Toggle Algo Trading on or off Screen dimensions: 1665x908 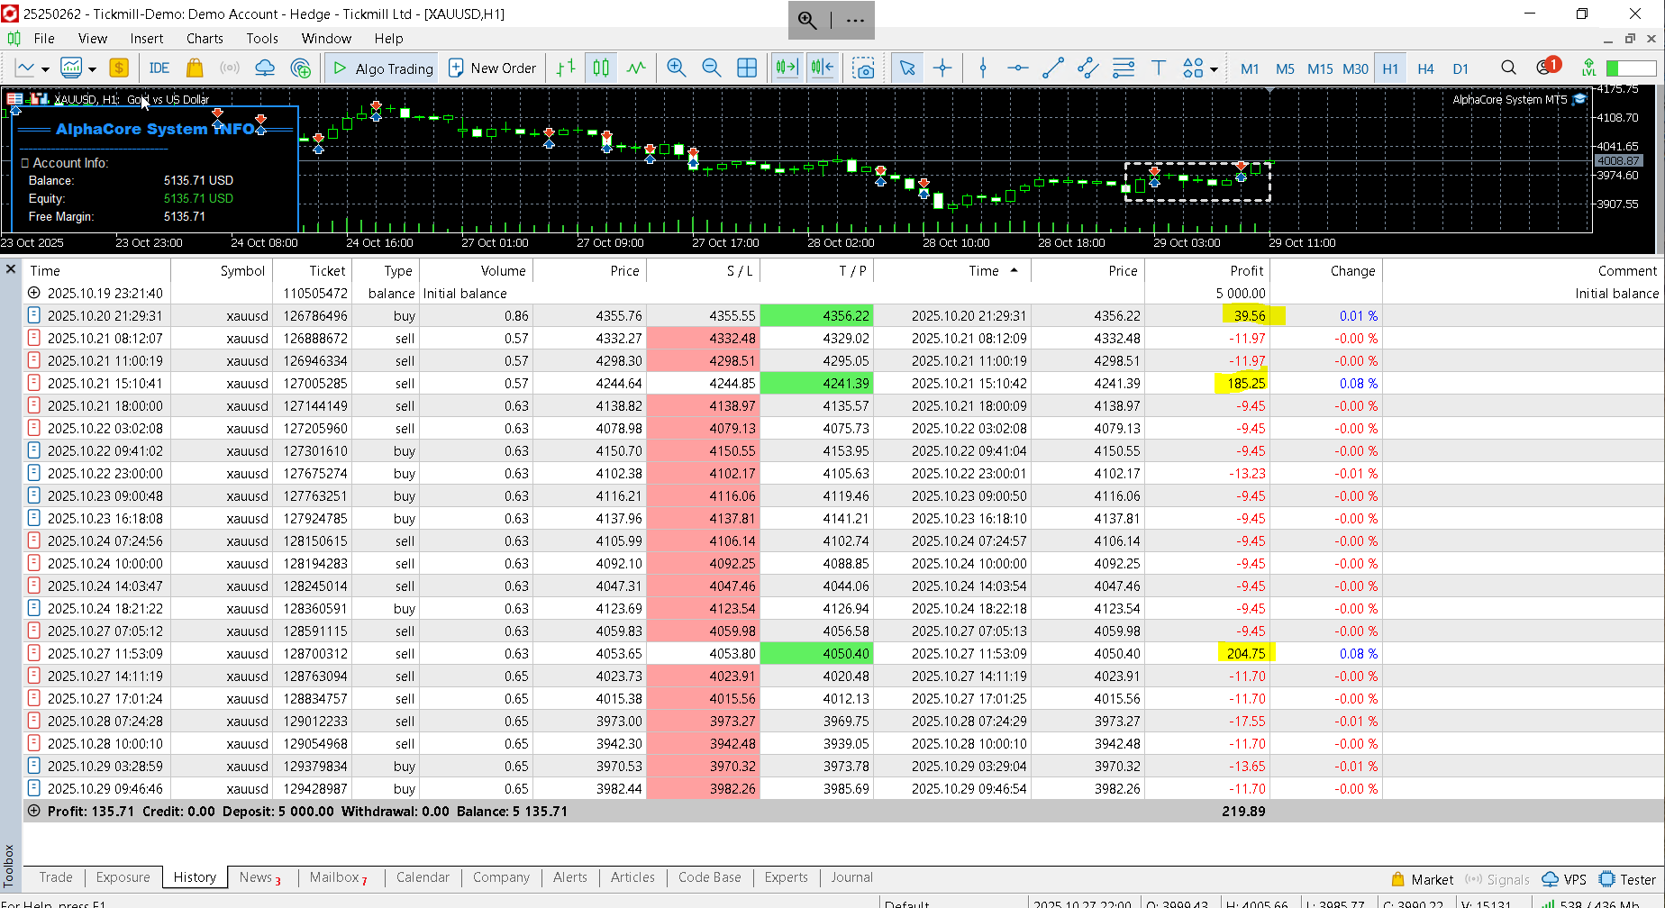[x=383, y=68]
